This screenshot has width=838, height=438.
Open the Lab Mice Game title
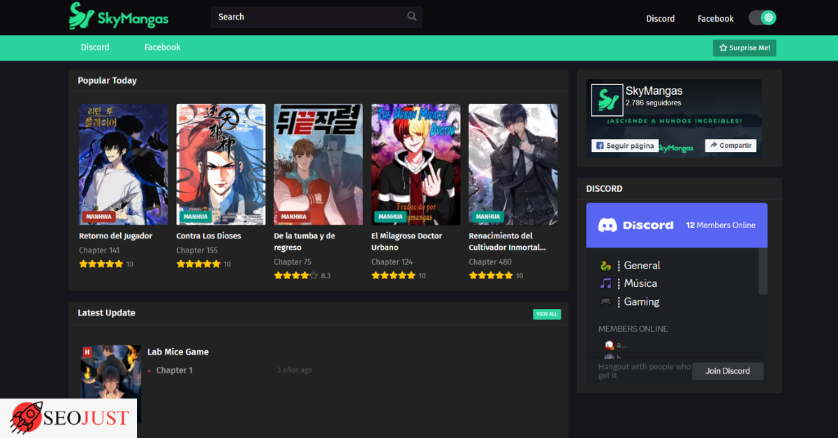pos(178,352)
